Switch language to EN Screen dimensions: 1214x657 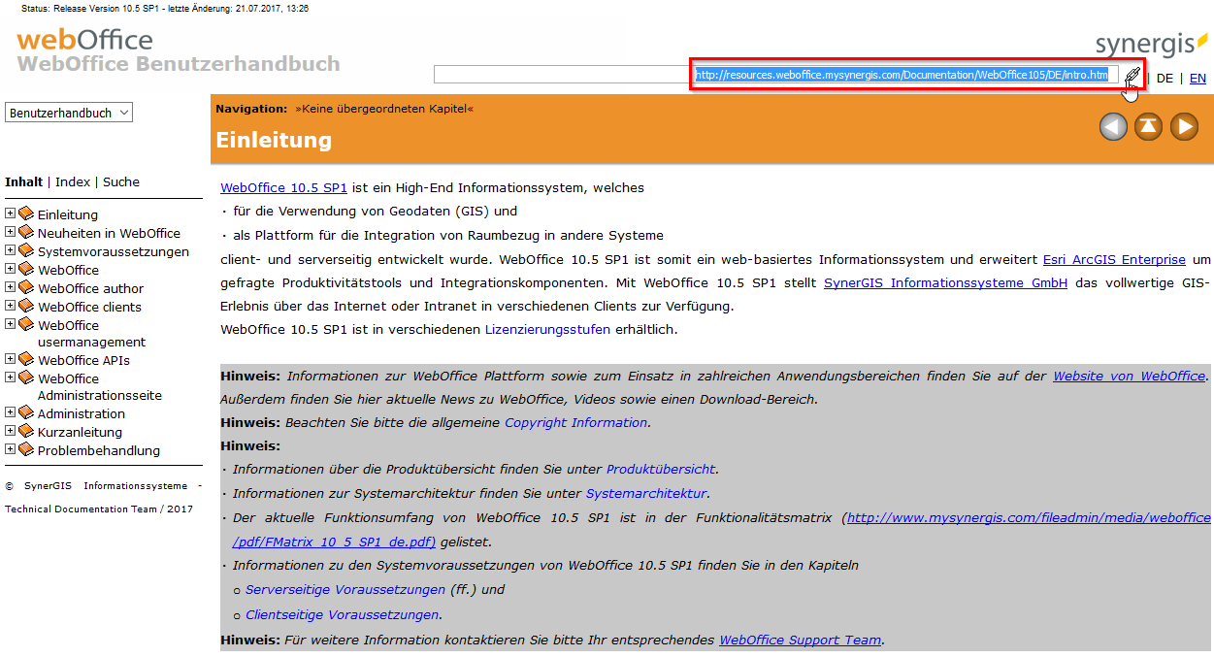click(x=1198, y=79)
